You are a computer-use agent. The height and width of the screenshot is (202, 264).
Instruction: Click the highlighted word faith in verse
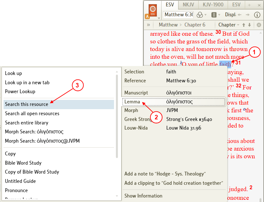coord(225,64)
